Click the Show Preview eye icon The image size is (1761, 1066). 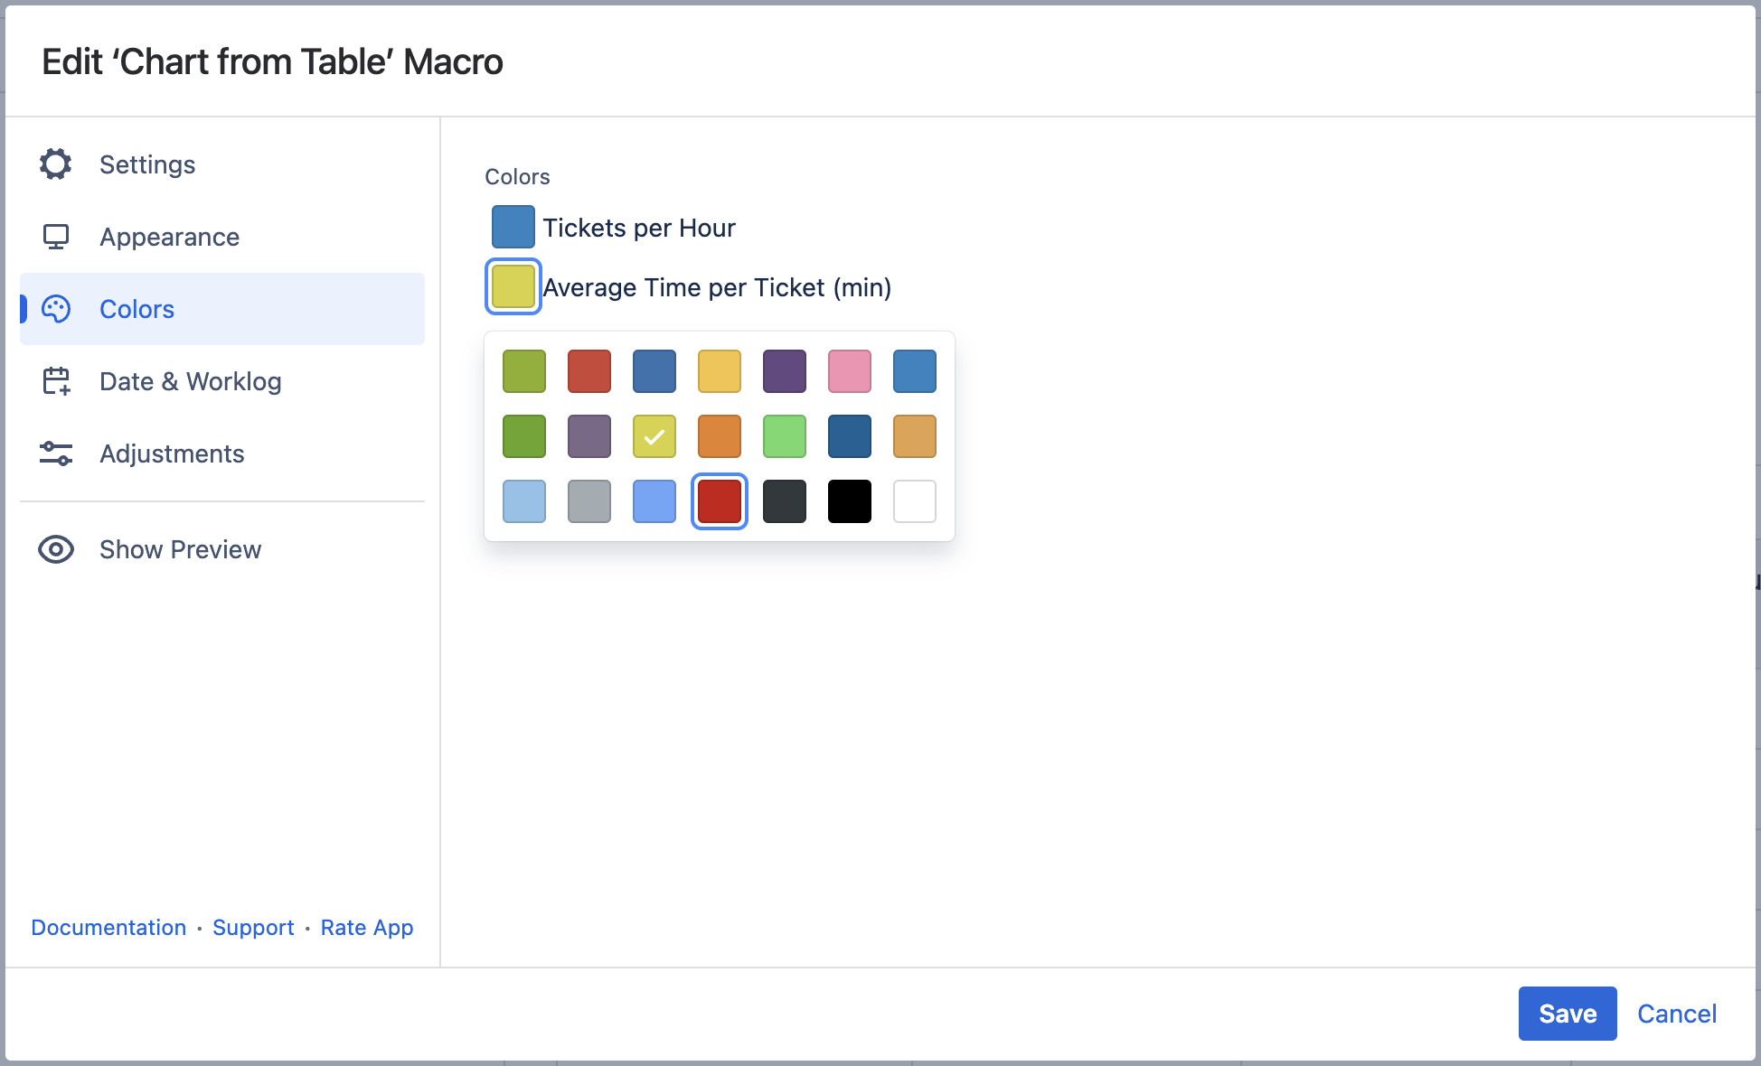tap(55, 549)
